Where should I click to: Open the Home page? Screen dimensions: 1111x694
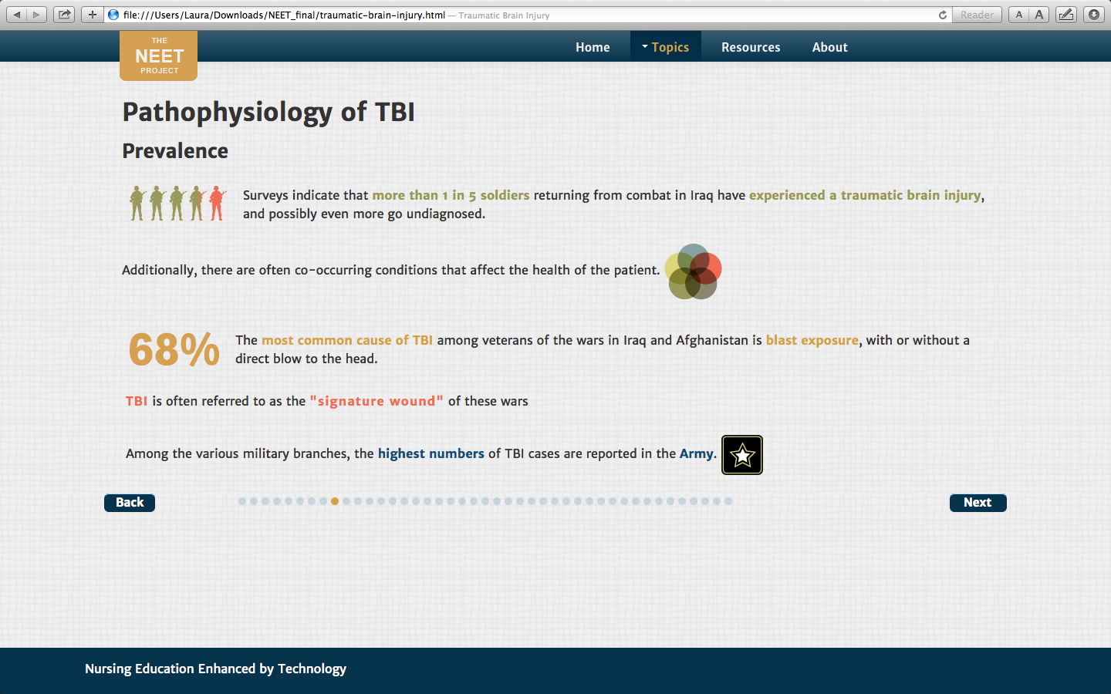tap(593, 47)
